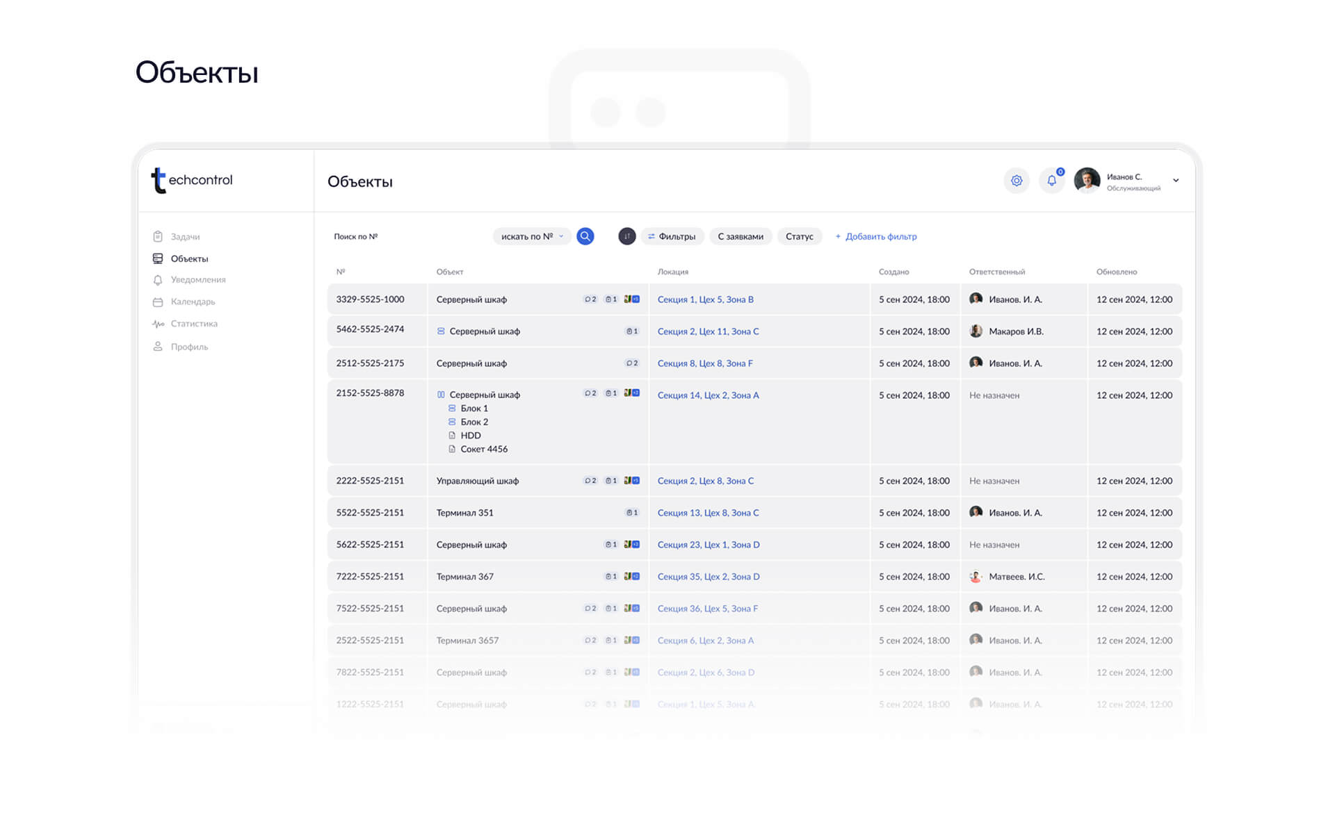Click the expand icon beside Серверный шкаф 5462-5525-2474
This screenshot has height=831, width=1335.
pyautogui.click(x=441, y=331)
